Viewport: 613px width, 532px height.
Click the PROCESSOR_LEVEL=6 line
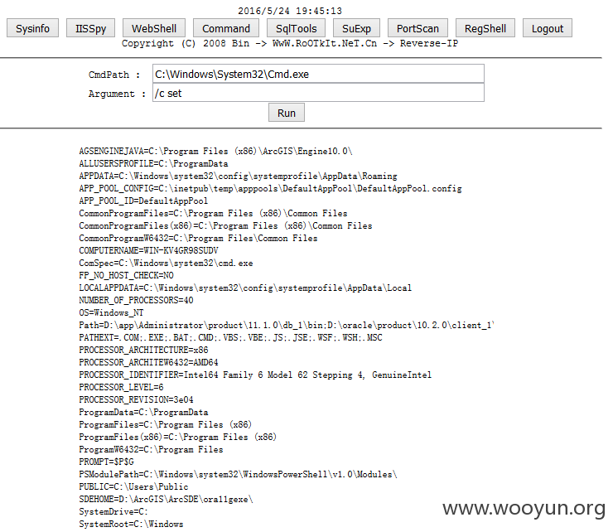(121, 387)
